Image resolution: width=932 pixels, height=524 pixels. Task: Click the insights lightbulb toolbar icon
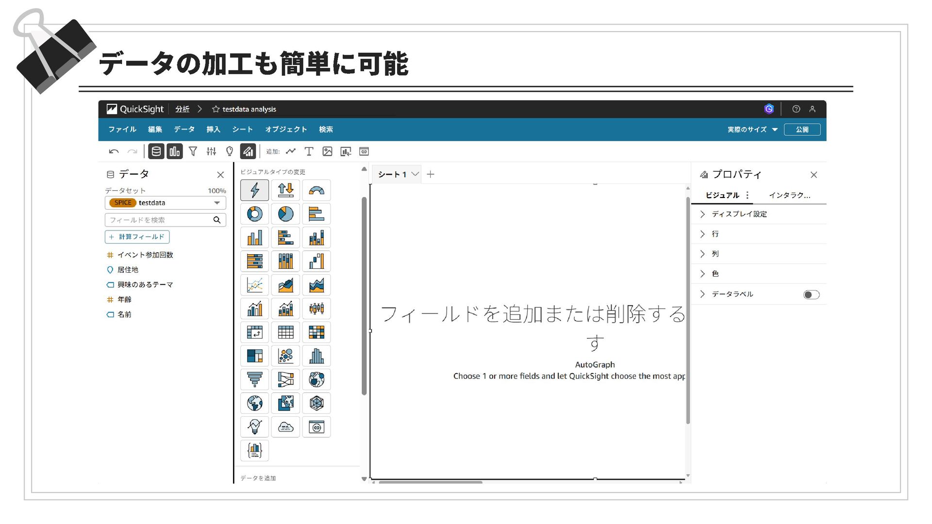pos(230,151)
